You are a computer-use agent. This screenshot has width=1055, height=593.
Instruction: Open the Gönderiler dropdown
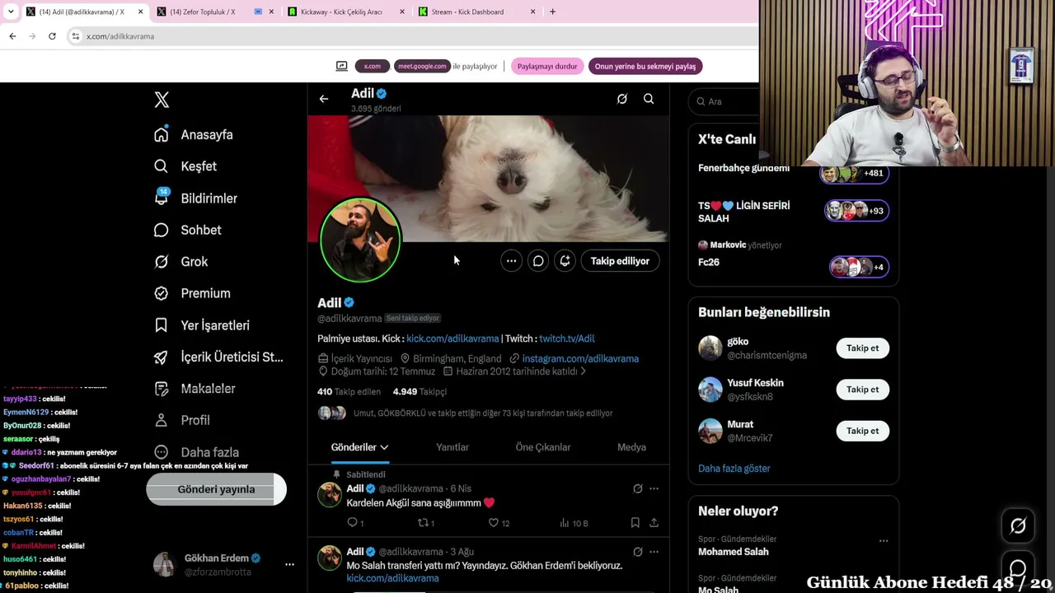click(359, 447)
